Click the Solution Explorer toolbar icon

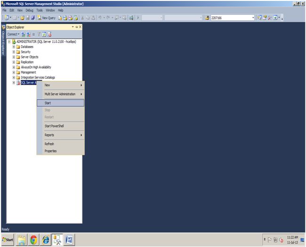259,18
